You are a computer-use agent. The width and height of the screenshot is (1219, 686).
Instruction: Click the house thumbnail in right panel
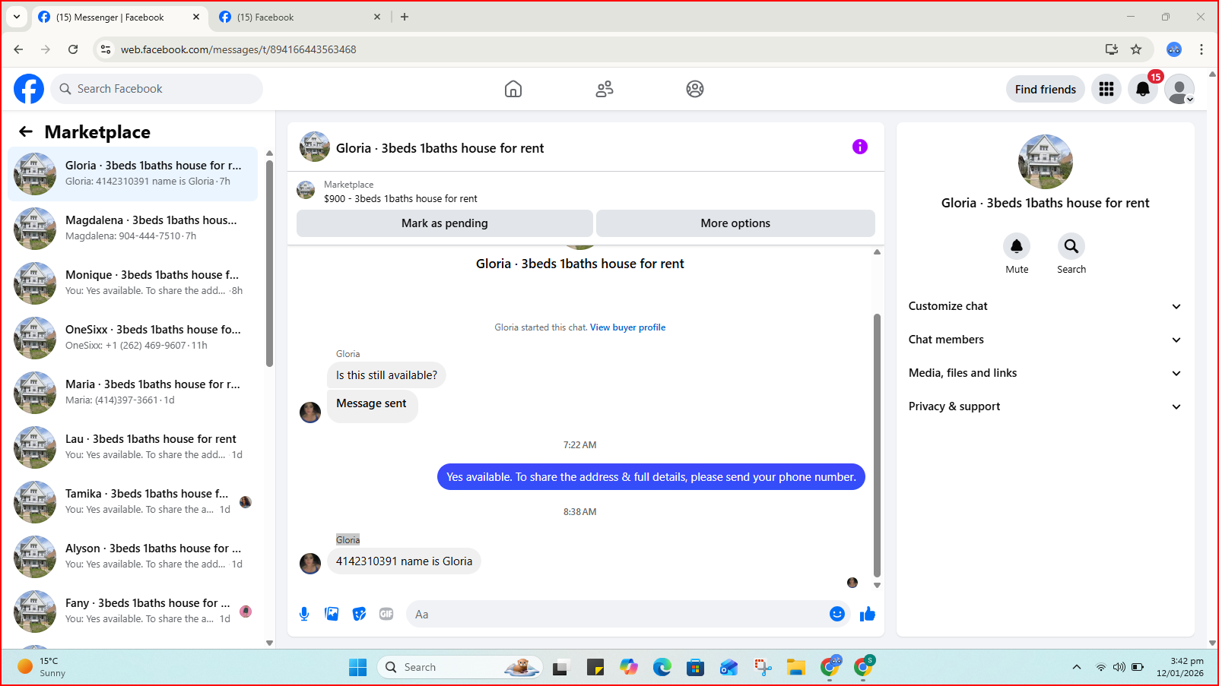[x=1045, y=162]
